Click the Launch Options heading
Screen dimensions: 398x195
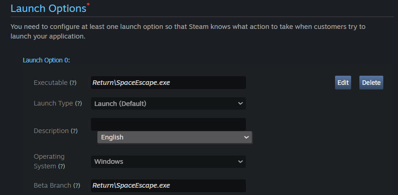[x=48, y=8]
